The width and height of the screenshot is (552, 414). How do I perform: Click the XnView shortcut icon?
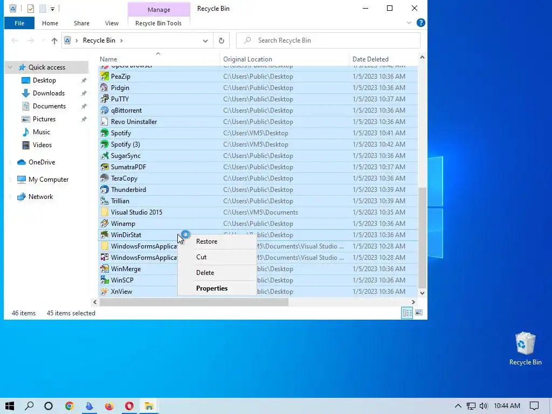point(104,291)
